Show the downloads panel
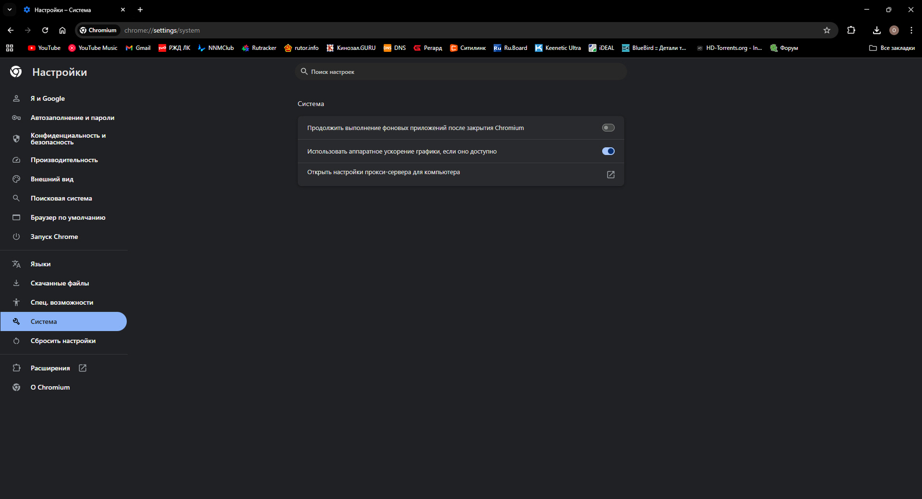The image size is (922, 499). pyautogui.click(x=876, y=30)
